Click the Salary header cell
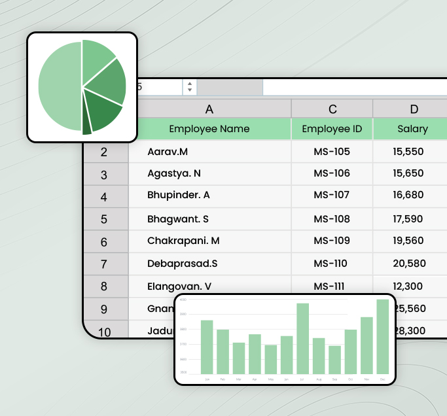The width and height of the screenshot is (447, 416). (412, 129)
